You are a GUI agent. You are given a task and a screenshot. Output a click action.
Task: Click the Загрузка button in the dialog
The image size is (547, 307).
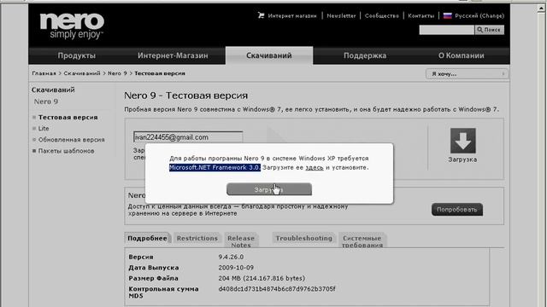click(x=269, y=189)
